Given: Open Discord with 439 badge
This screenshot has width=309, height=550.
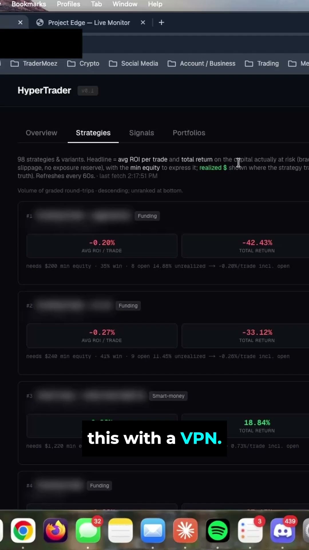Looking at the screenshot, I should click(283, 531).
